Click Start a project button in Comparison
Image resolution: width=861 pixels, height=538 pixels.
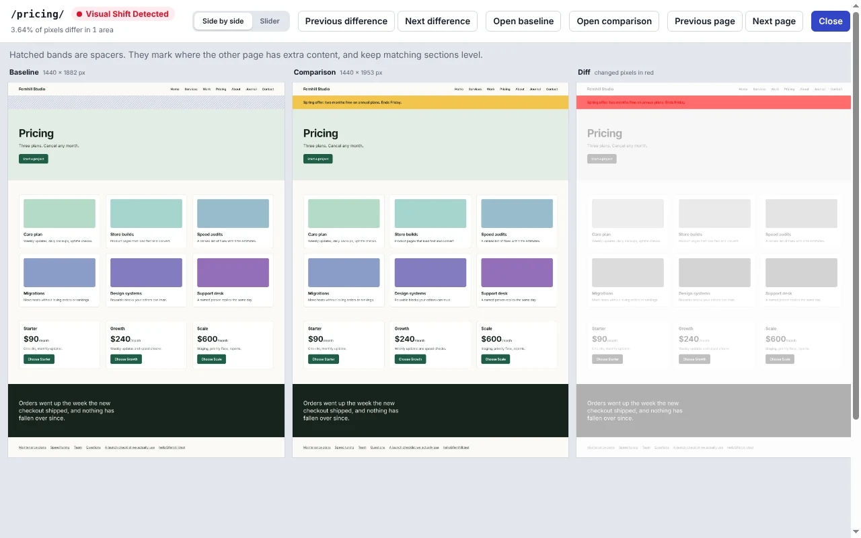point(317,159)
